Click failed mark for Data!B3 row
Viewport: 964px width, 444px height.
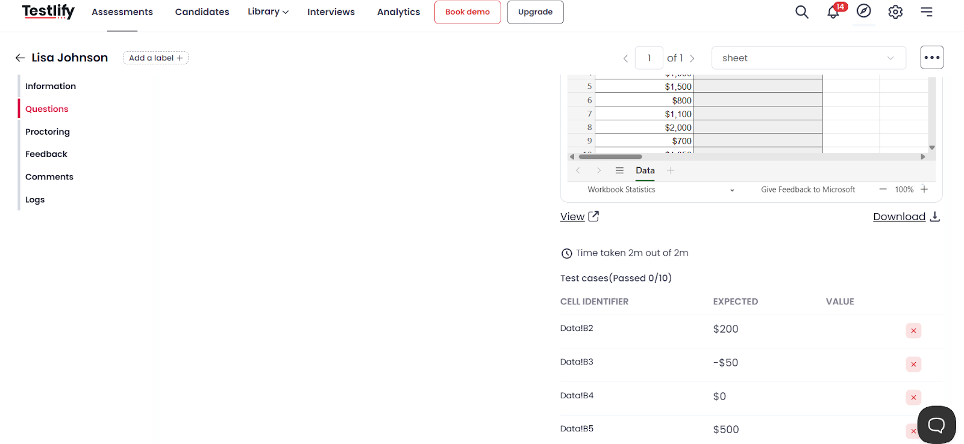(913, 365)
